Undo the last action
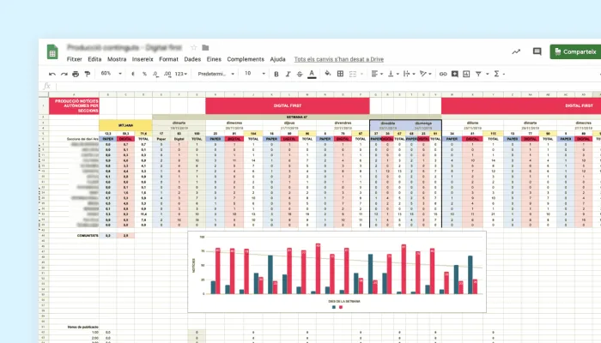The width and height of the screenshot is (601, 343). (x=52, y=74)
